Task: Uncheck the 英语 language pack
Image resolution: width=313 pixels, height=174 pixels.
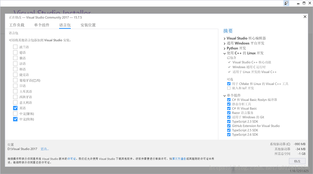Action: tap(15, 108)
